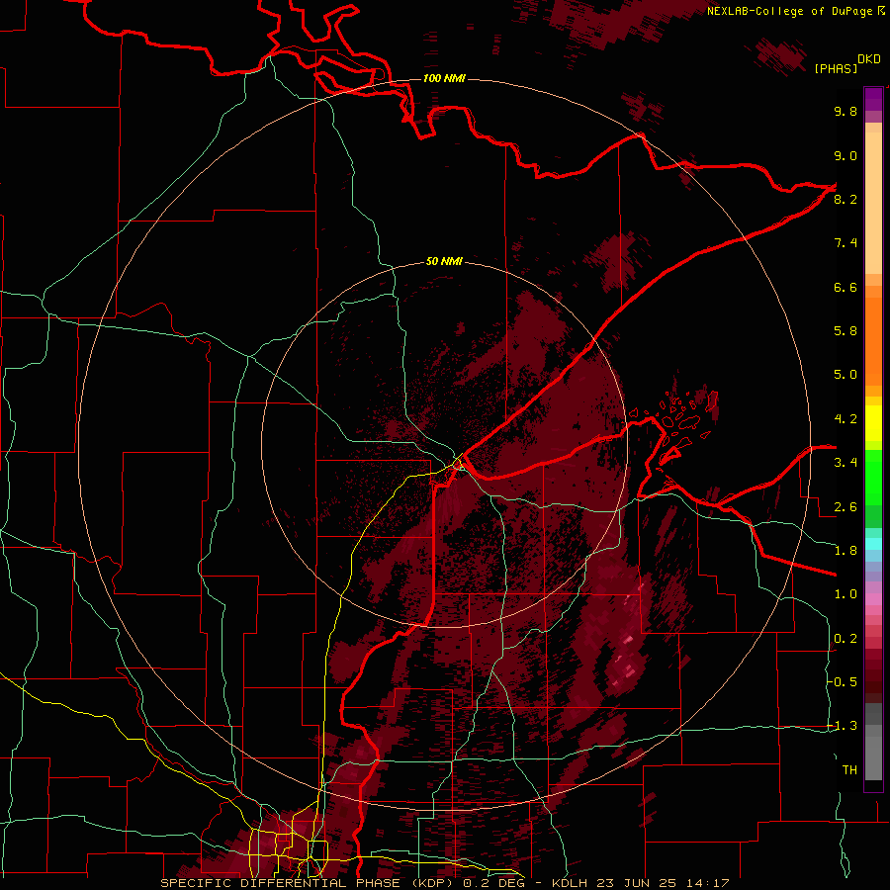The image size is (890, 890).
Task: Click the yellow segment of color bar
Action: (x=873, y=423)
